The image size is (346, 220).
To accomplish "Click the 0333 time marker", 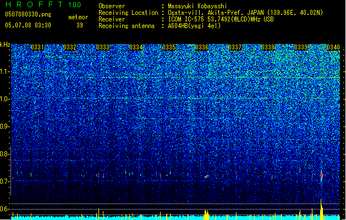I will point(103,47).
